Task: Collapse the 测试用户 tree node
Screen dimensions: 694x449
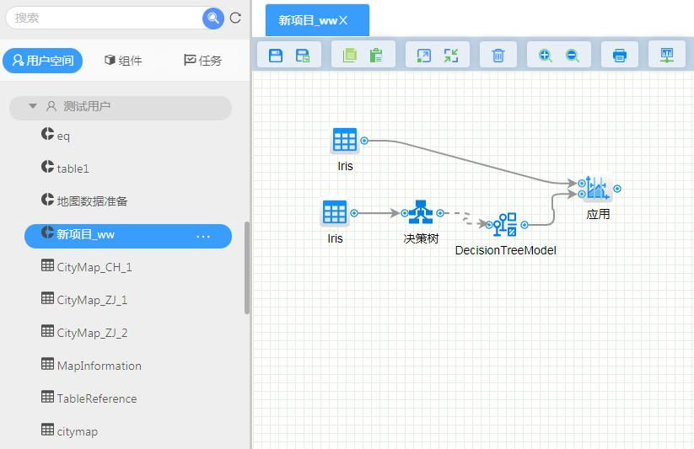Action: point(33,107)
